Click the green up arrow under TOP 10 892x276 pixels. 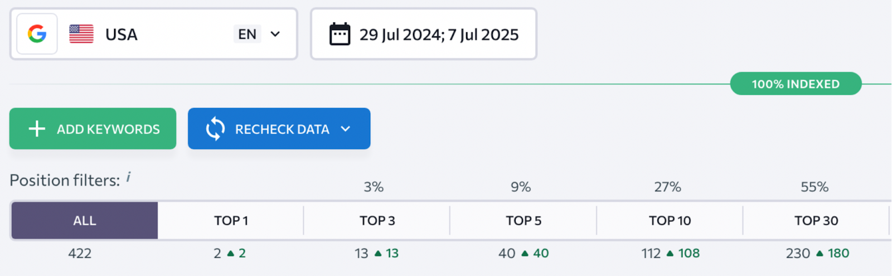tap(670, 254)
